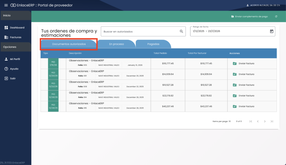Screen dimensions: 286x165
Task: Click invoice icon for Folio 001 row
Action: [x=235, y=74]
